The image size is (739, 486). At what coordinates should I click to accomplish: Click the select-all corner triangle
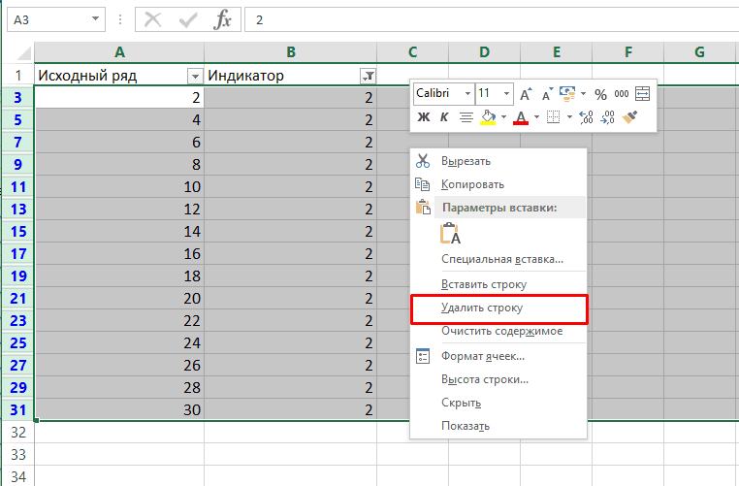click(x=24, y=52)
